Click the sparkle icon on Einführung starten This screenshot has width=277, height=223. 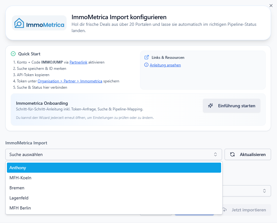[x=211, y=106]
